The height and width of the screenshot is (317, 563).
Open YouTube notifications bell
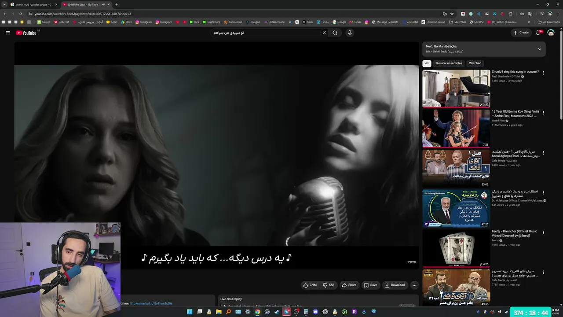coord(538,33)
